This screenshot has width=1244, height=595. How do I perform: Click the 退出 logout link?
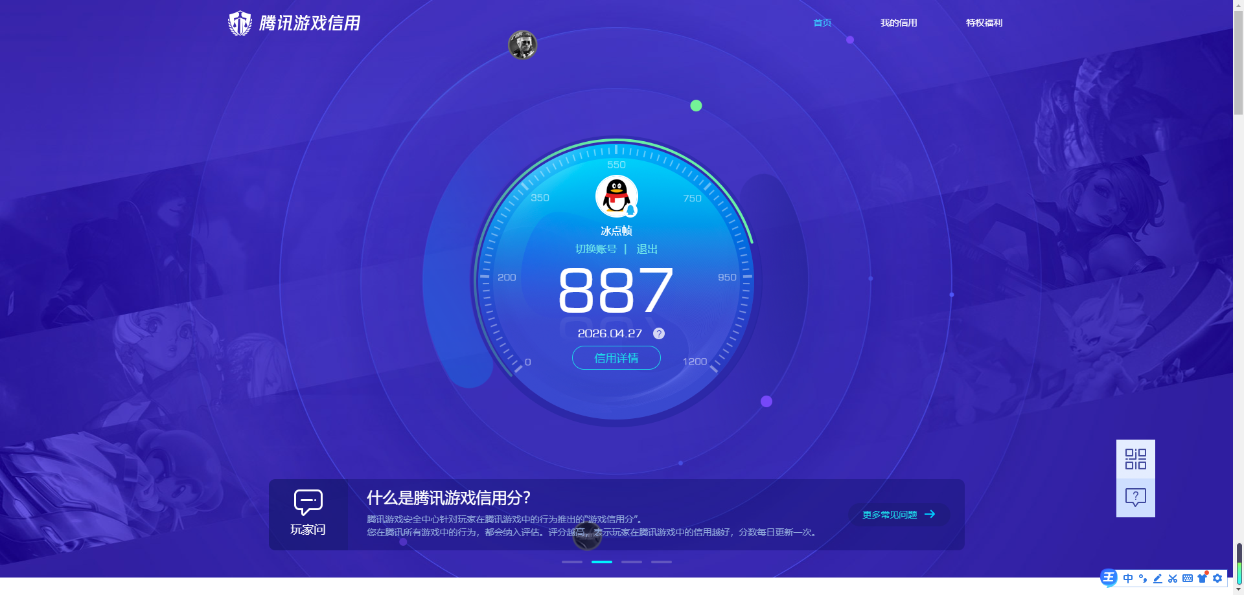point(647,249)
